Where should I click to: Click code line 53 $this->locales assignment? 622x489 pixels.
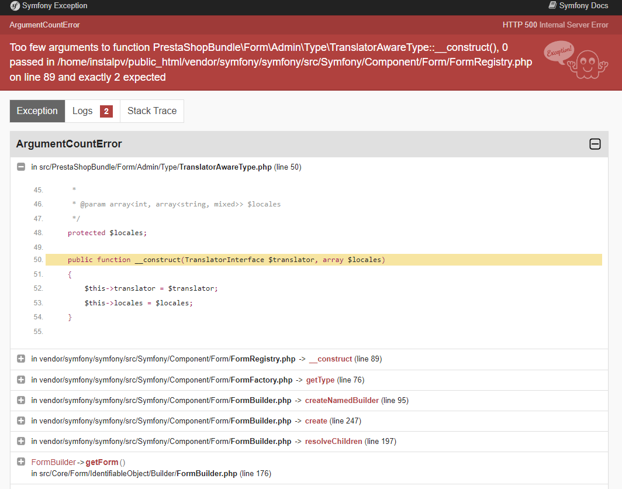[x=139, y=303]
